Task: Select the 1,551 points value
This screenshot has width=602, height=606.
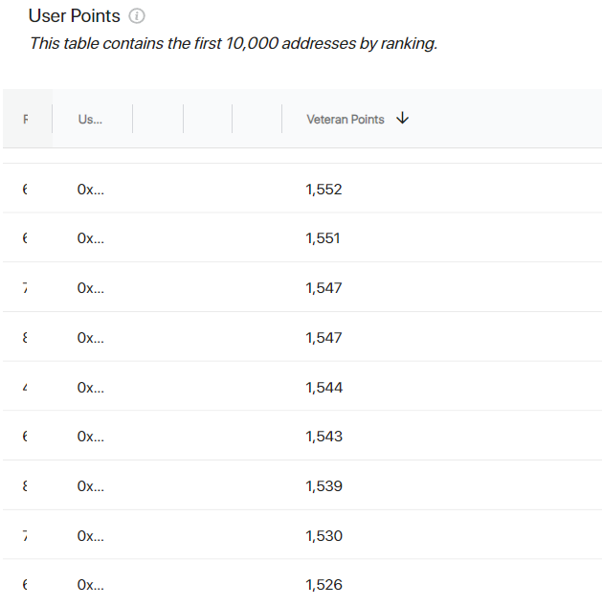Action: 323,238
